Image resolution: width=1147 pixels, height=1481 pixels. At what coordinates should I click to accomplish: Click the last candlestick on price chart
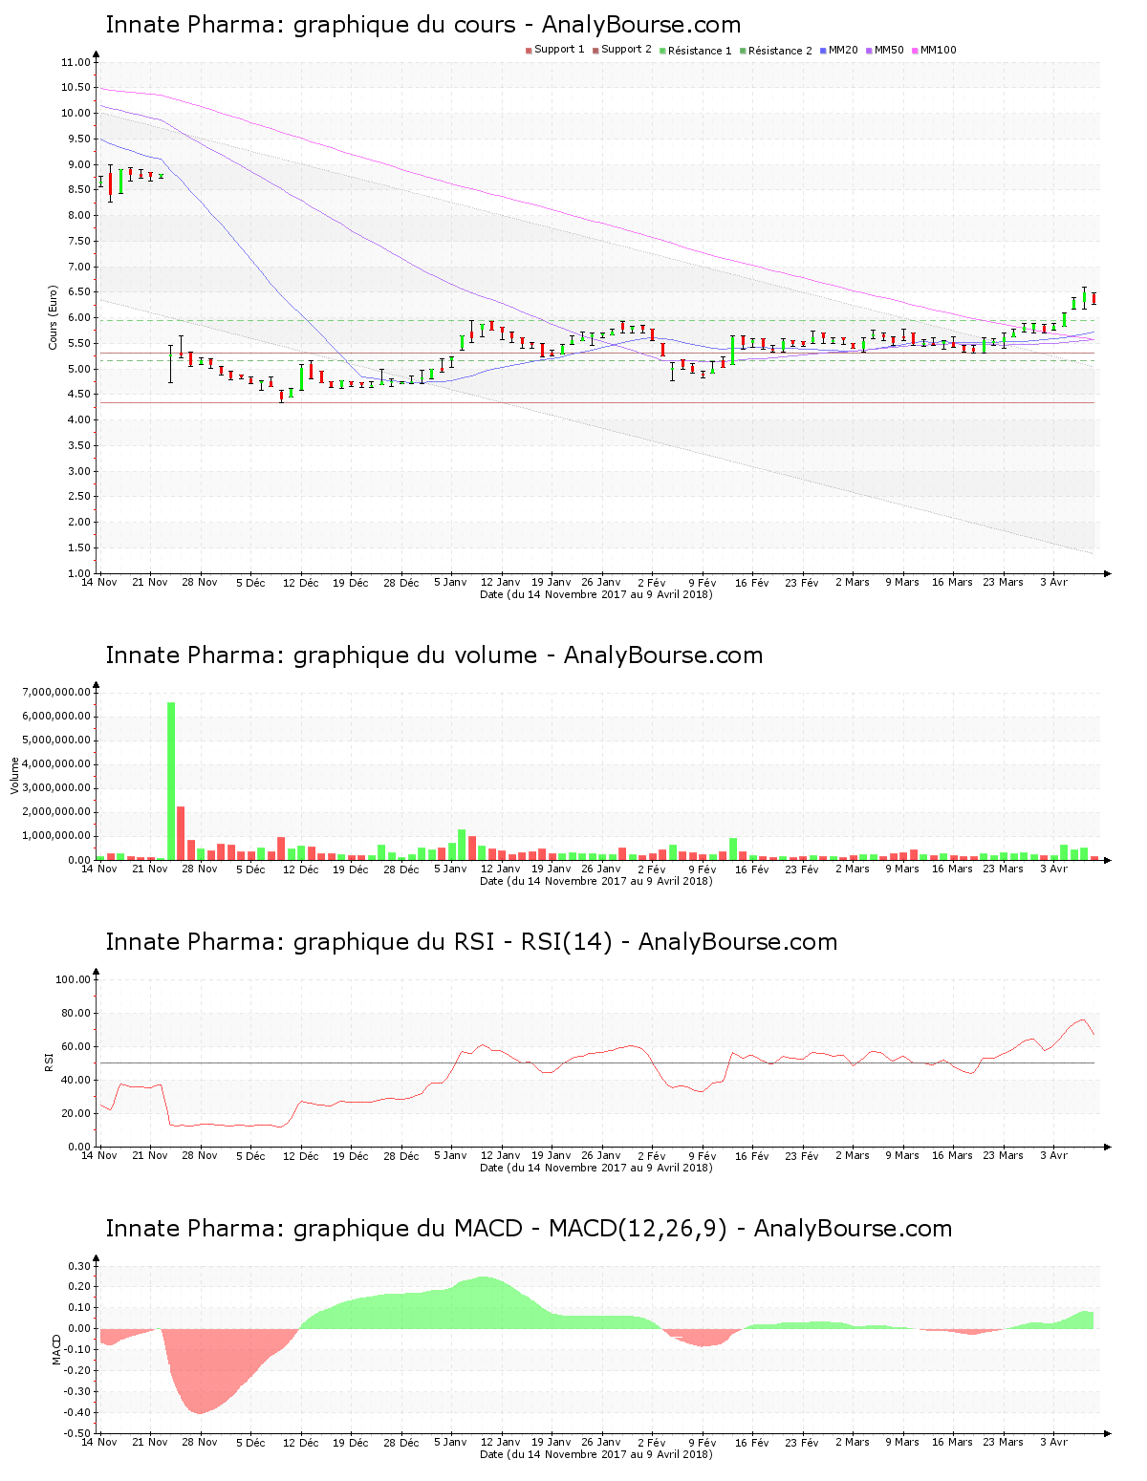pos(1093,299)
